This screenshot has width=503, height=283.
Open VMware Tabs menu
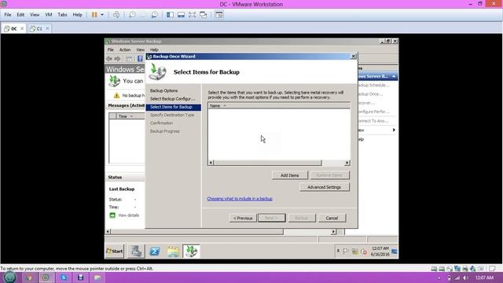62,15
